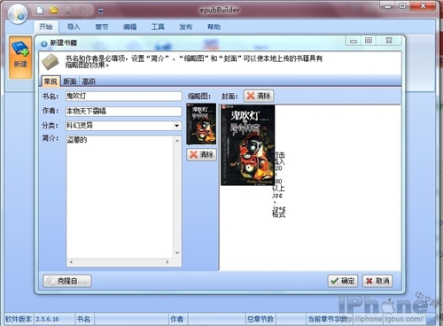Open the 编辑 ribbon tab
Screen dimensions: 443x326
pyautogui.click(x=129, y=27)
